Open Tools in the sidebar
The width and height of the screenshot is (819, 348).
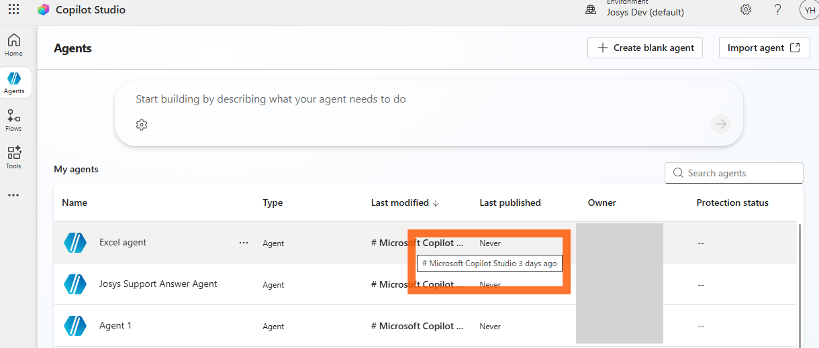(14, 158)
